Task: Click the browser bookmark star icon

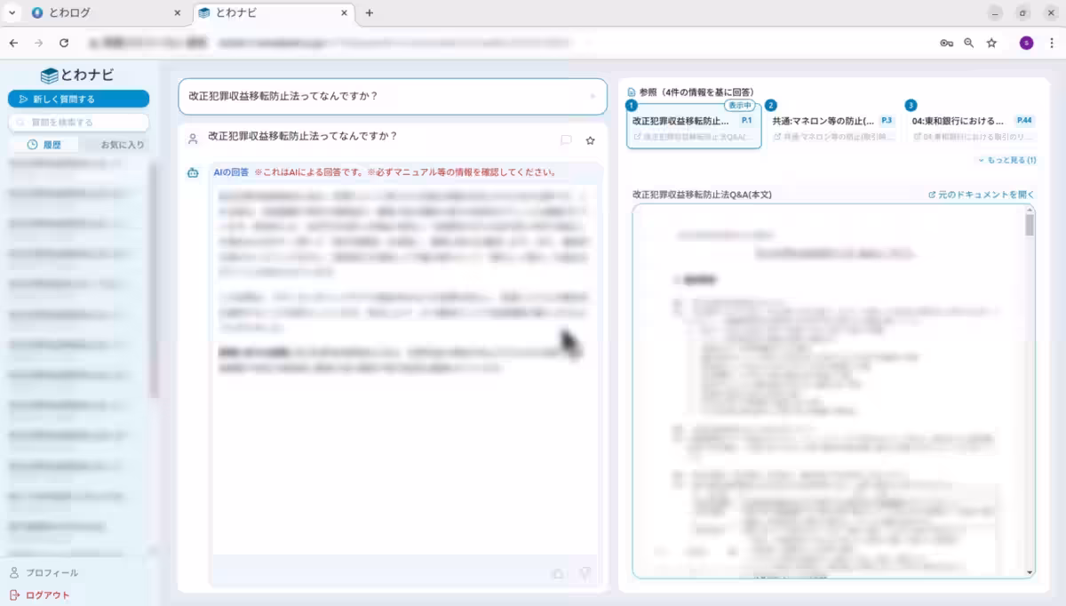Action: tap(991, 43)
